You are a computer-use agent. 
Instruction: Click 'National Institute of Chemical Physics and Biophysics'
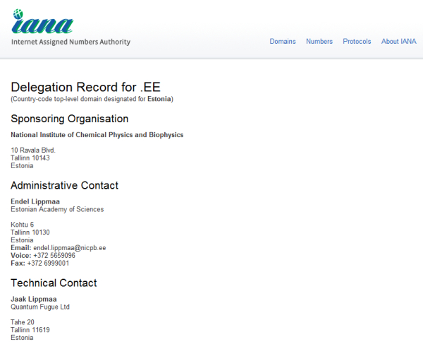[97, 135]
